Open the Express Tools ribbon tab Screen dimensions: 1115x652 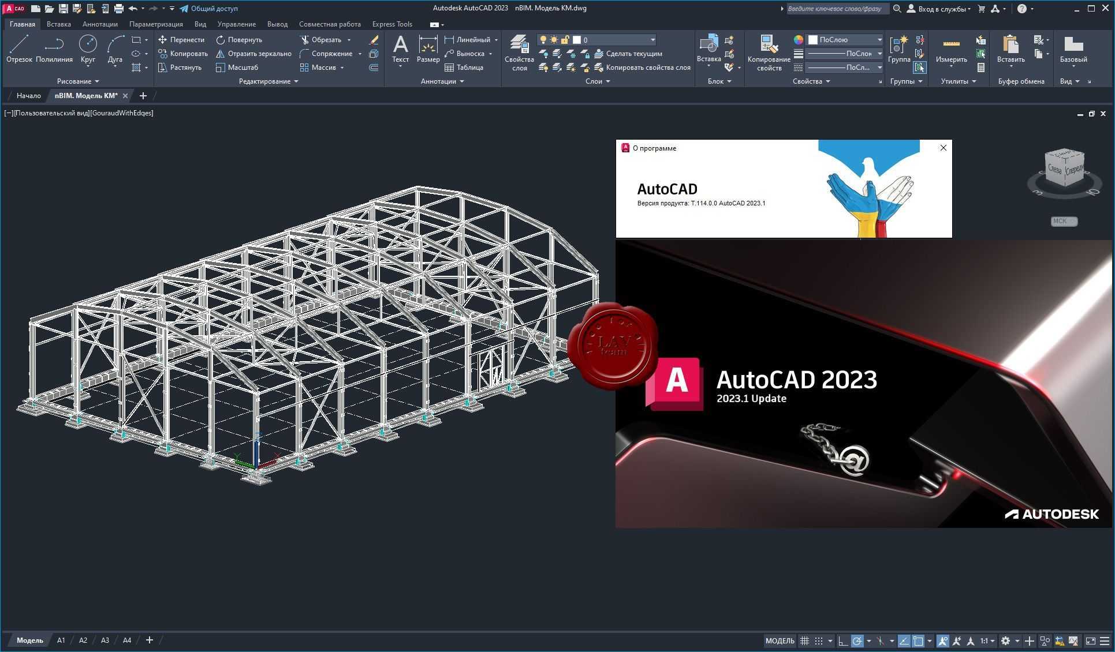tap(392, 24)
